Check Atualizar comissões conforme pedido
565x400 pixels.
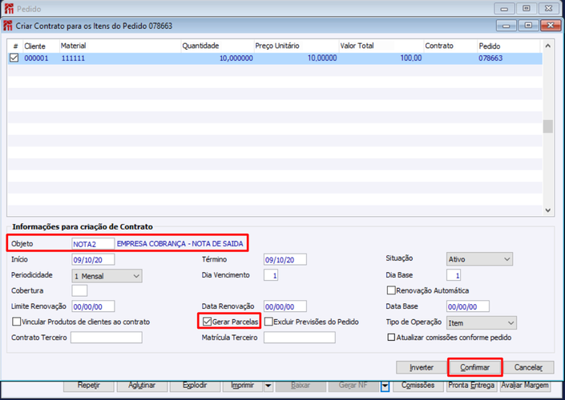tap(391, 338)
